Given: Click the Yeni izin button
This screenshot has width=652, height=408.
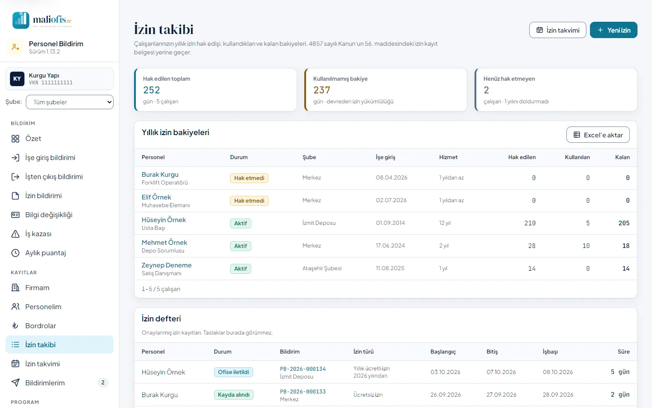Looking at the screenshot, I should pyautogui.click(x=614, y=30).
